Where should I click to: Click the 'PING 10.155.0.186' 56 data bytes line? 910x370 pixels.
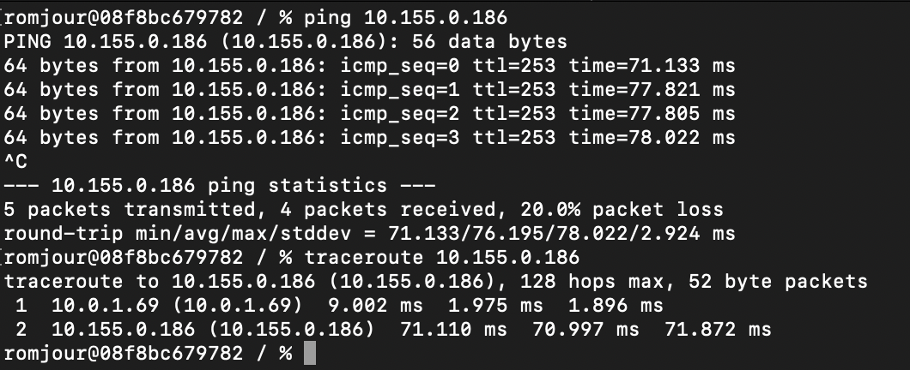point(286,42)
